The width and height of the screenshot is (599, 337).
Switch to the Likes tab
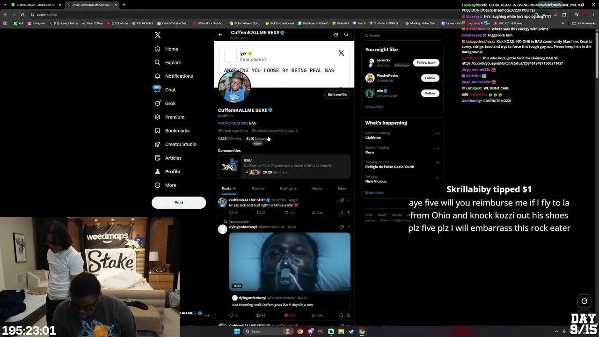click(342, 189)
